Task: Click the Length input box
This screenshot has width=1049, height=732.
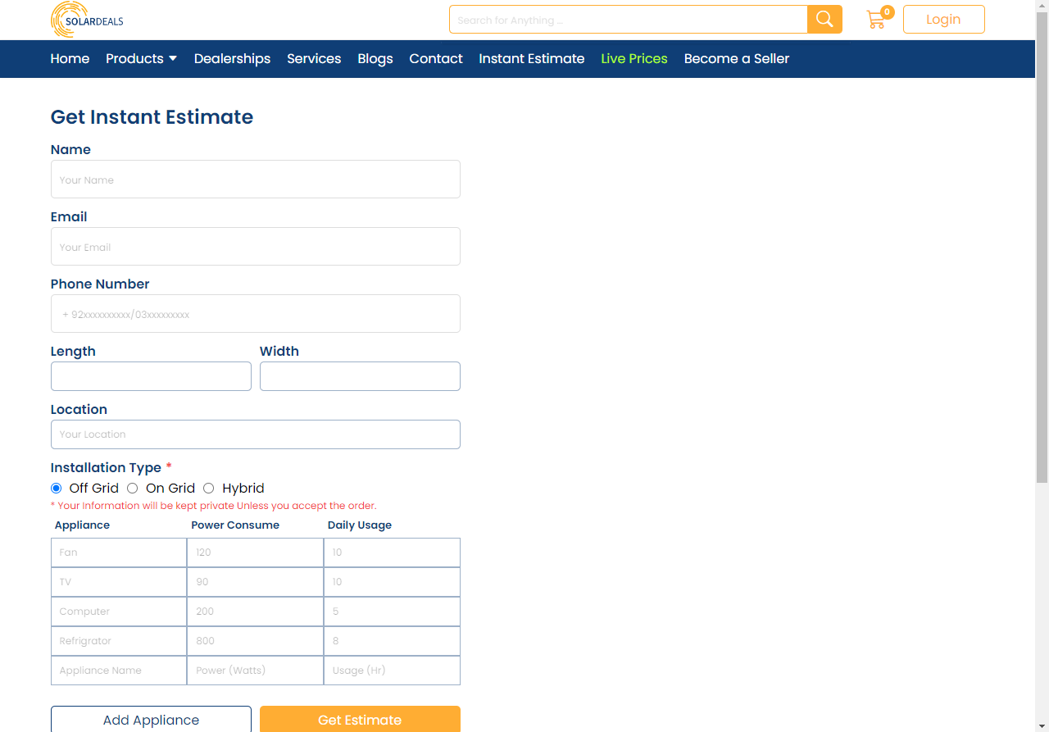Action: point(151,376)
